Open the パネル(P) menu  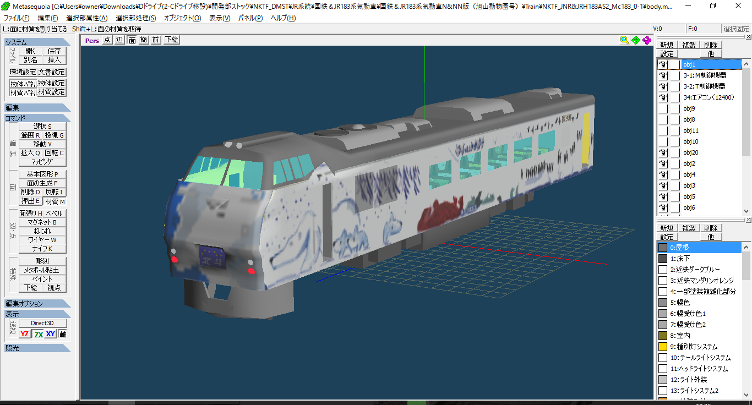(x=251, y=18)
